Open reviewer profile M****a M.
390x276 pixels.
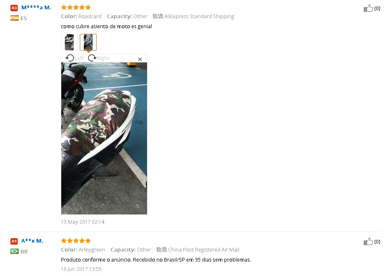36,8
